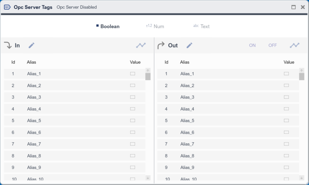Click the Out arrow icon
309x185 pixels.
[x=161, y=46]
